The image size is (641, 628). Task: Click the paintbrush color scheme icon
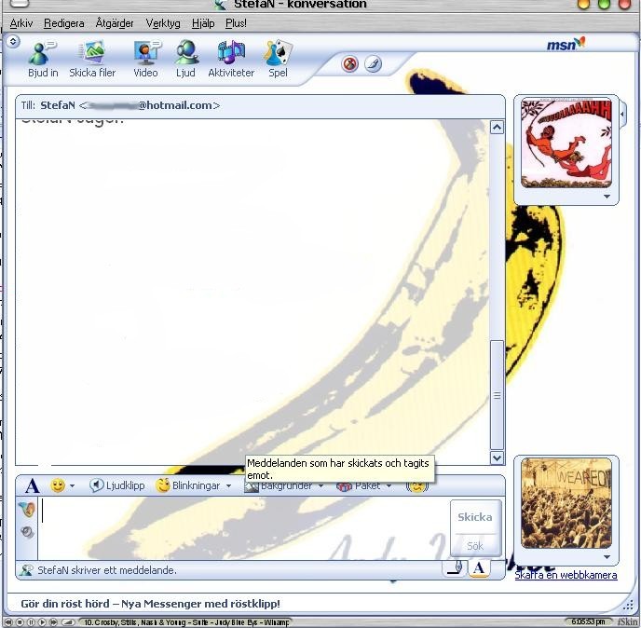click(x=374, y=64)
